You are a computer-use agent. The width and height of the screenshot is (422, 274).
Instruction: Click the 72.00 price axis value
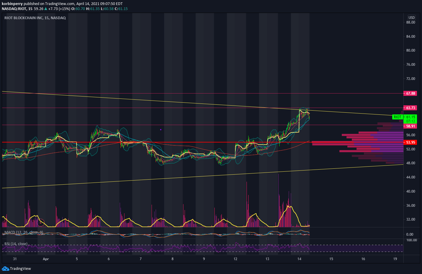point(410,79)
